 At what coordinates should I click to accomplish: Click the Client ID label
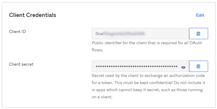[x=18, y=31]
